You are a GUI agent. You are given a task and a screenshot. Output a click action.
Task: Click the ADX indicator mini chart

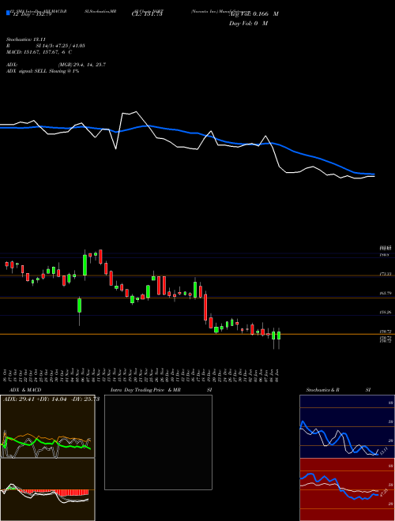(x=47, y=426)
